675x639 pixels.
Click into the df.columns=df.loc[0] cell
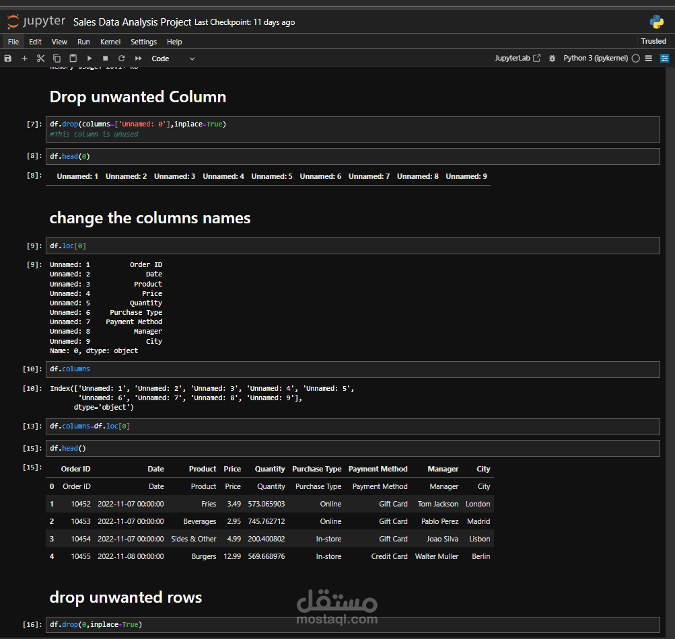(353, 426)
